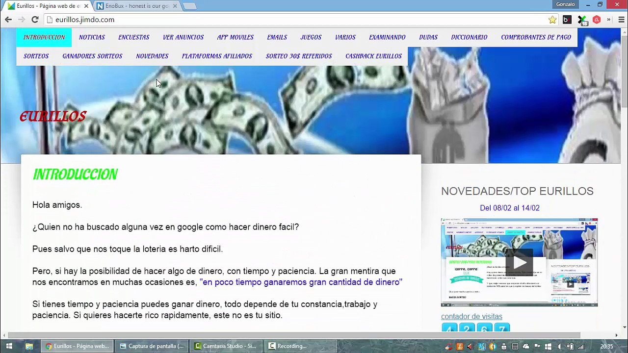Click the speaker volume tray icon

[559, 347]
